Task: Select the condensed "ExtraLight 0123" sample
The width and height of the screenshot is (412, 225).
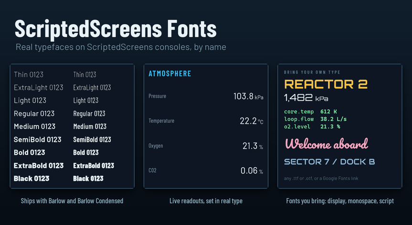Action: [92, 87]
